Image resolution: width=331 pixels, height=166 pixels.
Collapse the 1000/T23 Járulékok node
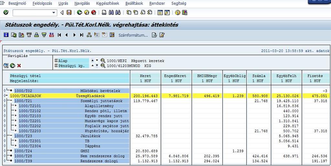[11, 136]
